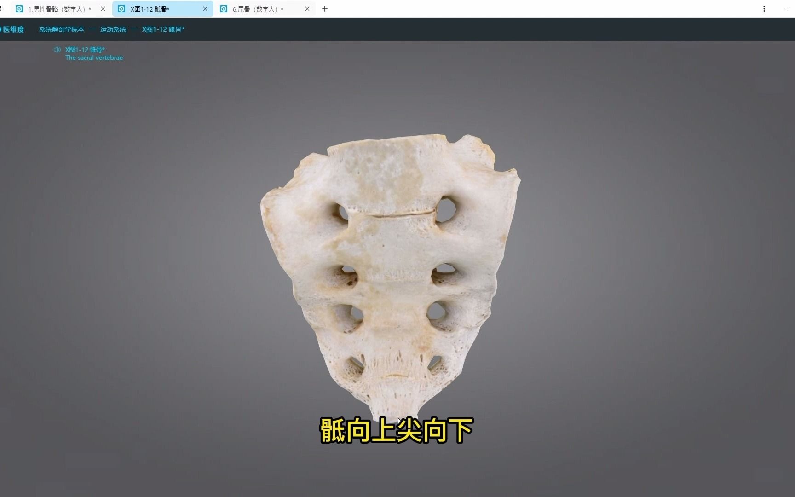Open a new browser tab with plus button
This screenshot has height=497, width=795.
[325, 9]
